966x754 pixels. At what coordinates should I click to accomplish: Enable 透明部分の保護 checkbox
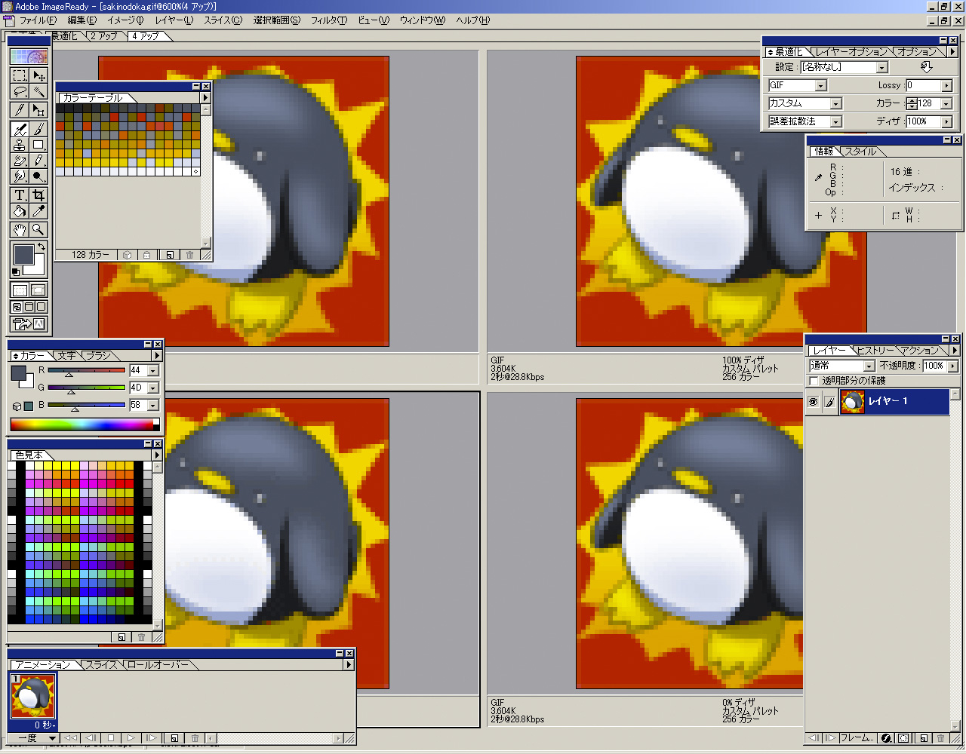point(814,381)
